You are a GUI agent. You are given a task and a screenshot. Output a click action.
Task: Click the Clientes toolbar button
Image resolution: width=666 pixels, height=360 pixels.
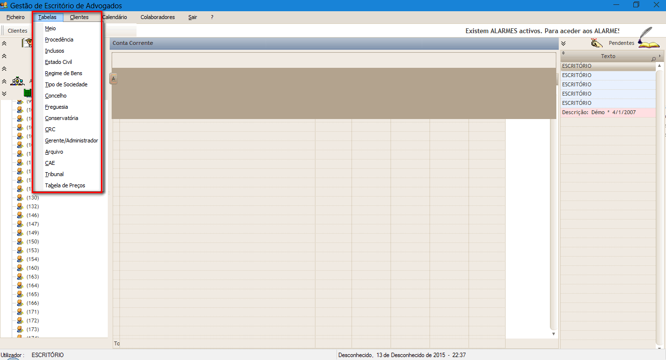click(18, 31)
